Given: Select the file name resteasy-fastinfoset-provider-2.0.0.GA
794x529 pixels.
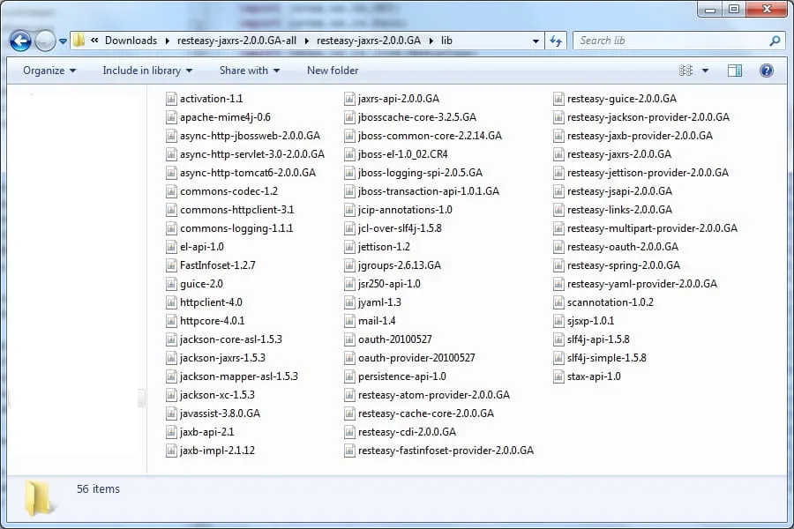Looking at the screenshot, I should 446,451.
